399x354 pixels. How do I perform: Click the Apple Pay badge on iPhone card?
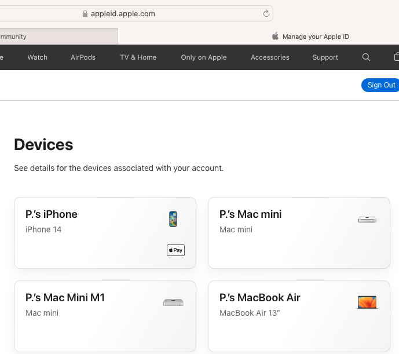[175, 250]
